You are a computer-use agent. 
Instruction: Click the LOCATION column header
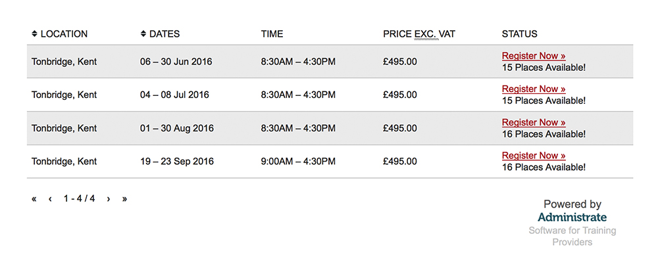tap(64, 34)
